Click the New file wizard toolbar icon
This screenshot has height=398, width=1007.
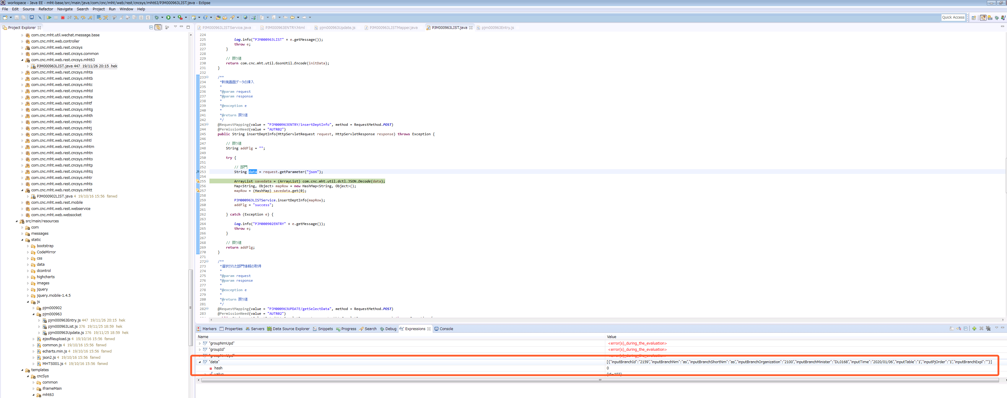[x=5, y=18]
